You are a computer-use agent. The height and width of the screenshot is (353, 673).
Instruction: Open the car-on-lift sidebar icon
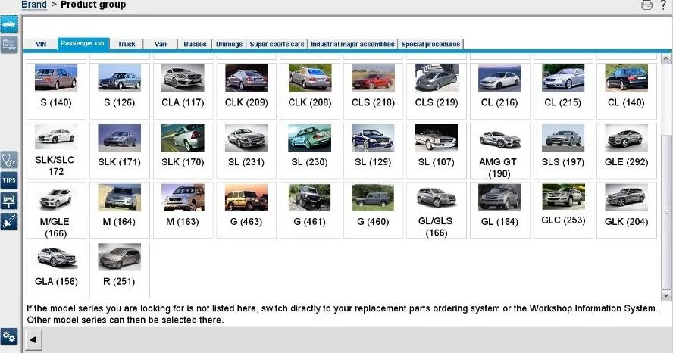(9, 200)
